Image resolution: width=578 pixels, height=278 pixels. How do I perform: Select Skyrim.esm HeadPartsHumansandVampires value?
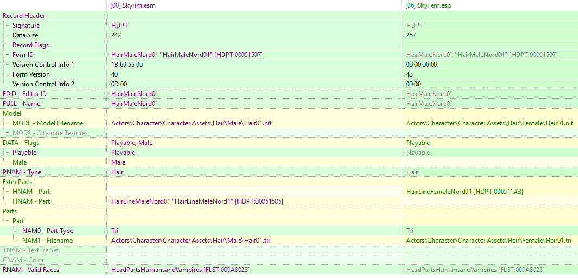pos(181,270)
